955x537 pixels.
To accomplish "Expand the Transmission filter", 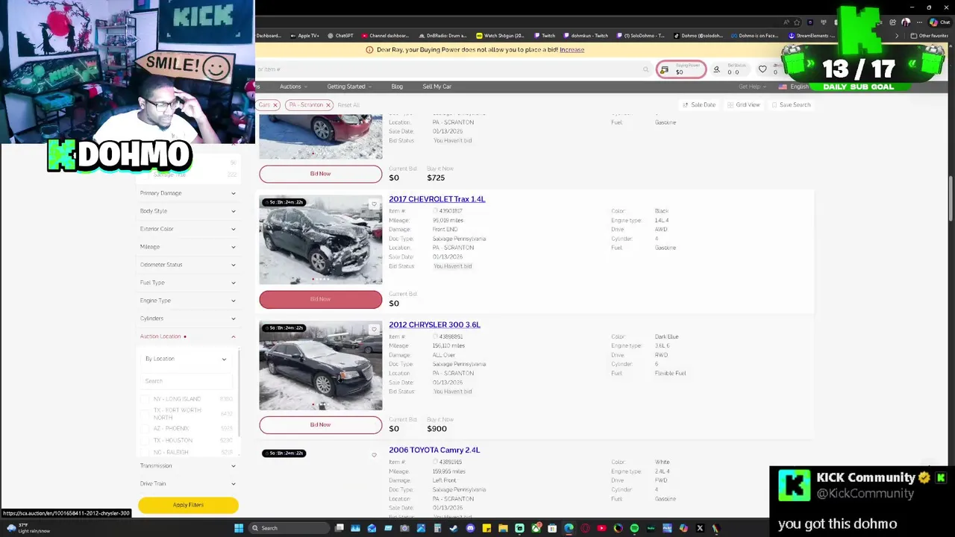I will pos(188,465).
